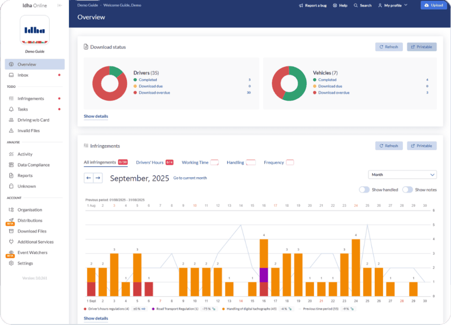Screen dimensions: 451x325
Task: Click the Additional Services plug icon
Action: pyautogui.click(x=11, y=242)
